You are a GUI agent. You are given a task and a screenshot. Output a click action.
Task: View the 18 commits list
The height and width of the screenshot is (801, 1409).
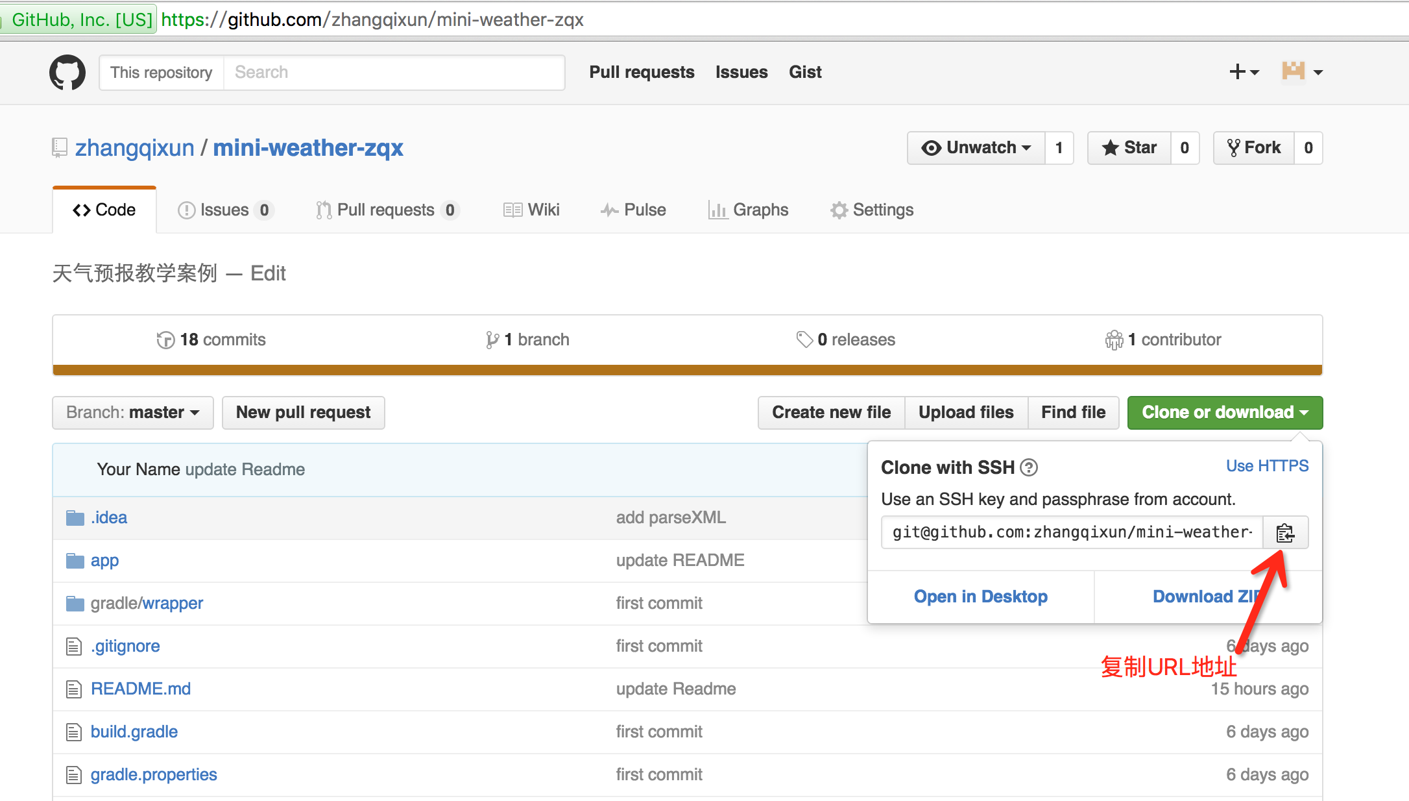click(x=211, y=339)
